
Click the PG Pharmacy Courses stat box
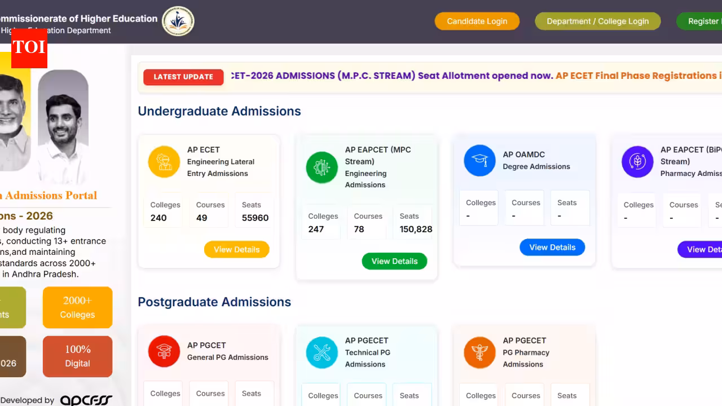coord(525,395)
